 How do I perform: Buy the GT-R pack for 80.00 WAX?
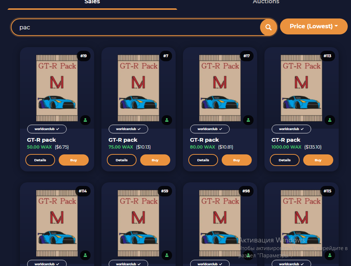237,160
